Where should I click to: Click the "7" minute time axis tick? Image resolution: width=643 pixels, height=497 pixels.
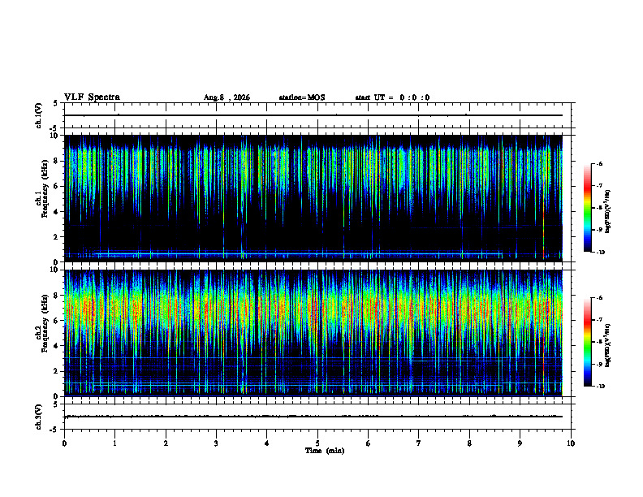[419, 443]
